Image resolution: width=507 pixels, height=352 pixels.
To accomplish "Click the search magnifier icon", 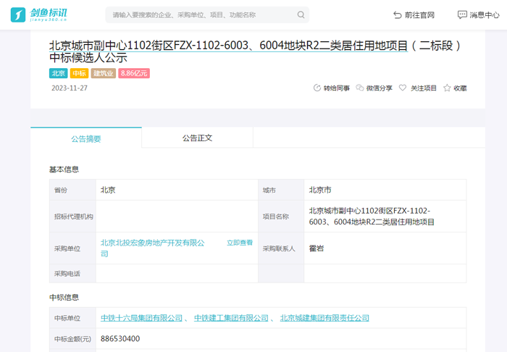I will 301,14.
